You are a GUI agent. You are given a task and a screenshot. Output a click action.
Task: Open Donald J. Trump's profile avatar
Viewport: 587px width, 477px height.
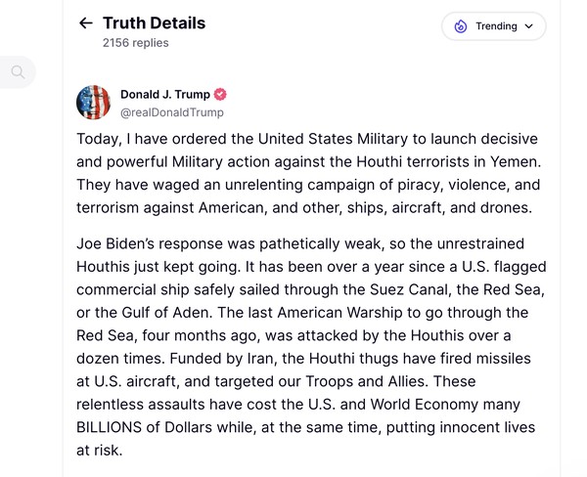tap(94, 104)
